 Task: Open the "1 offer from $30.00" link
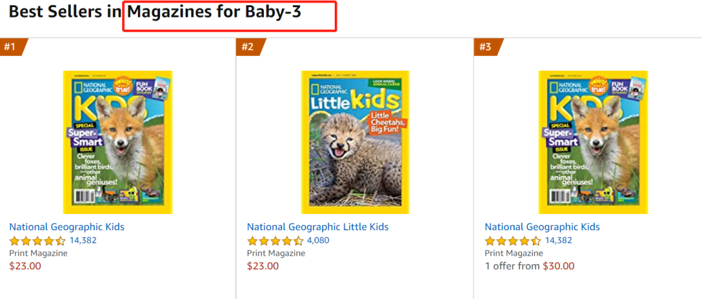pos(530,266)
